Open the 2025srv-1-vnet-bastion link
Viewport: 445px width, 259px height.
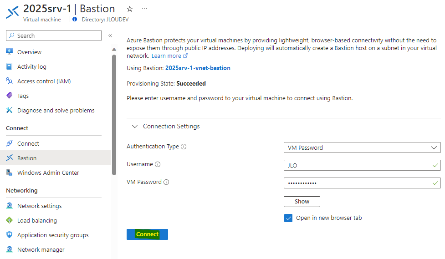coord(198,68)
